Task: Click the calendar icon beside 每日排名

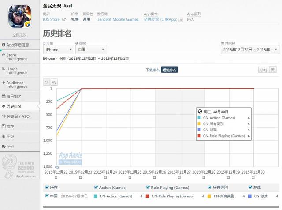Action: [x=4, y=97]
